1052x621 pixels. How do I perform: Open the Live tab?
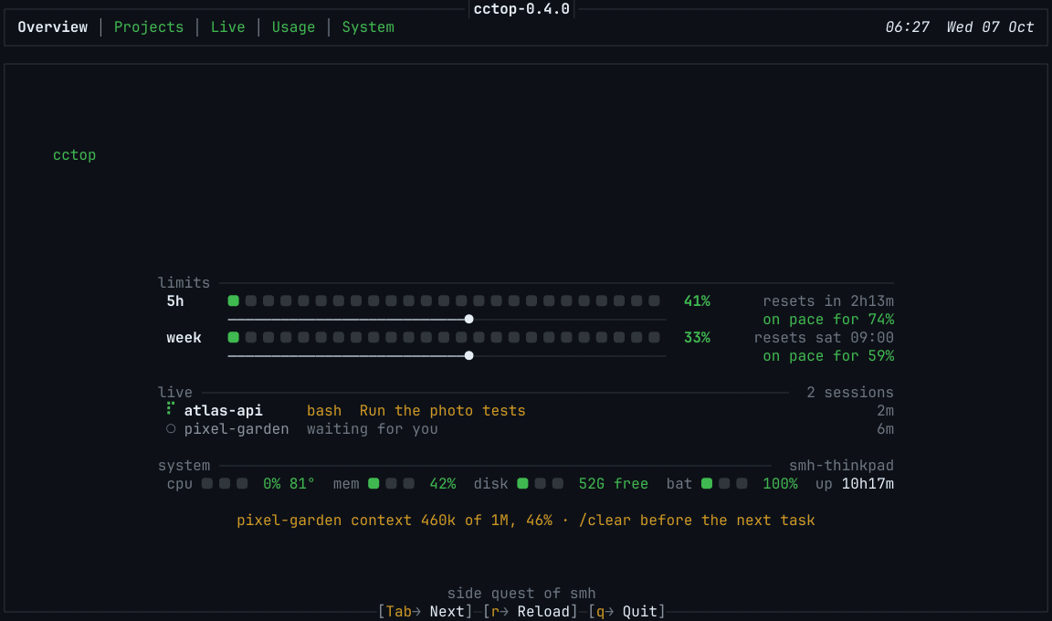pos(227,27)
